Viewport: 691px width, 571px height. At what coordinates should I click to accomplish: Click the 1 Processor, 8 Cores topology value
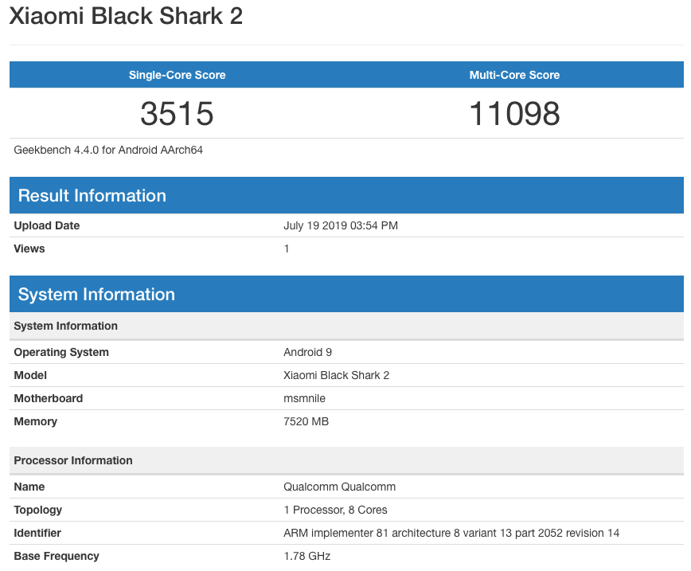point(335,510)
